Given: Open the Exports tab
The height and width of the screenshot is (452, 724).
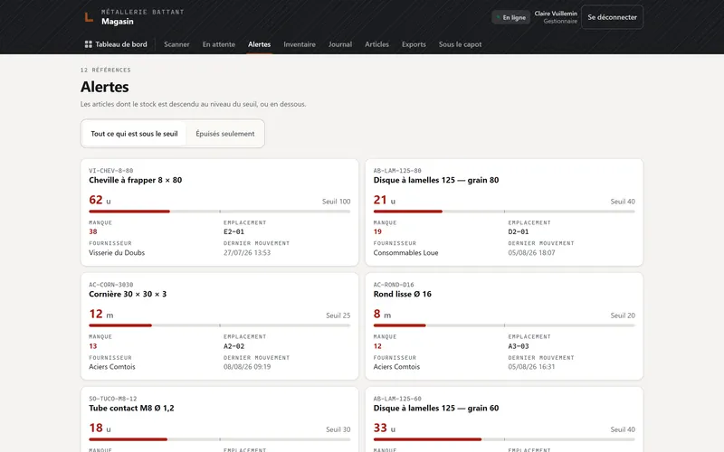Looking at the screenshot, I should click(x=414, y=44).
